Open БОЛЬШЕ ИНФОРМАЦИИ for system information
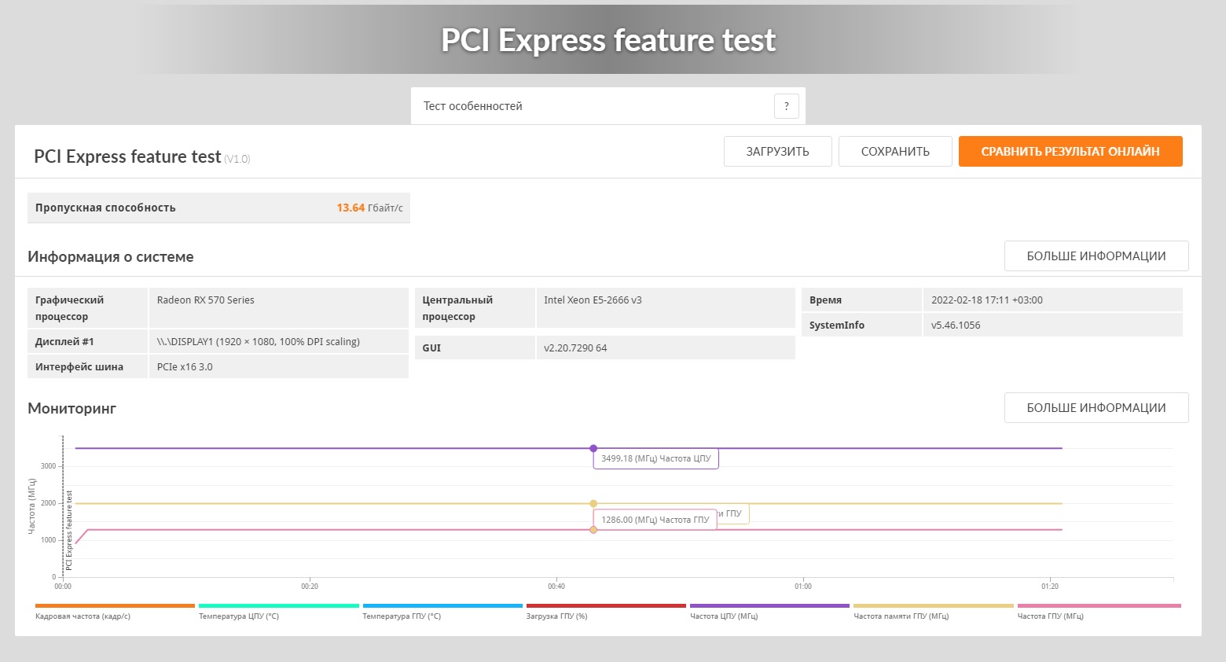1226x662 pixels. [1096, 256]
